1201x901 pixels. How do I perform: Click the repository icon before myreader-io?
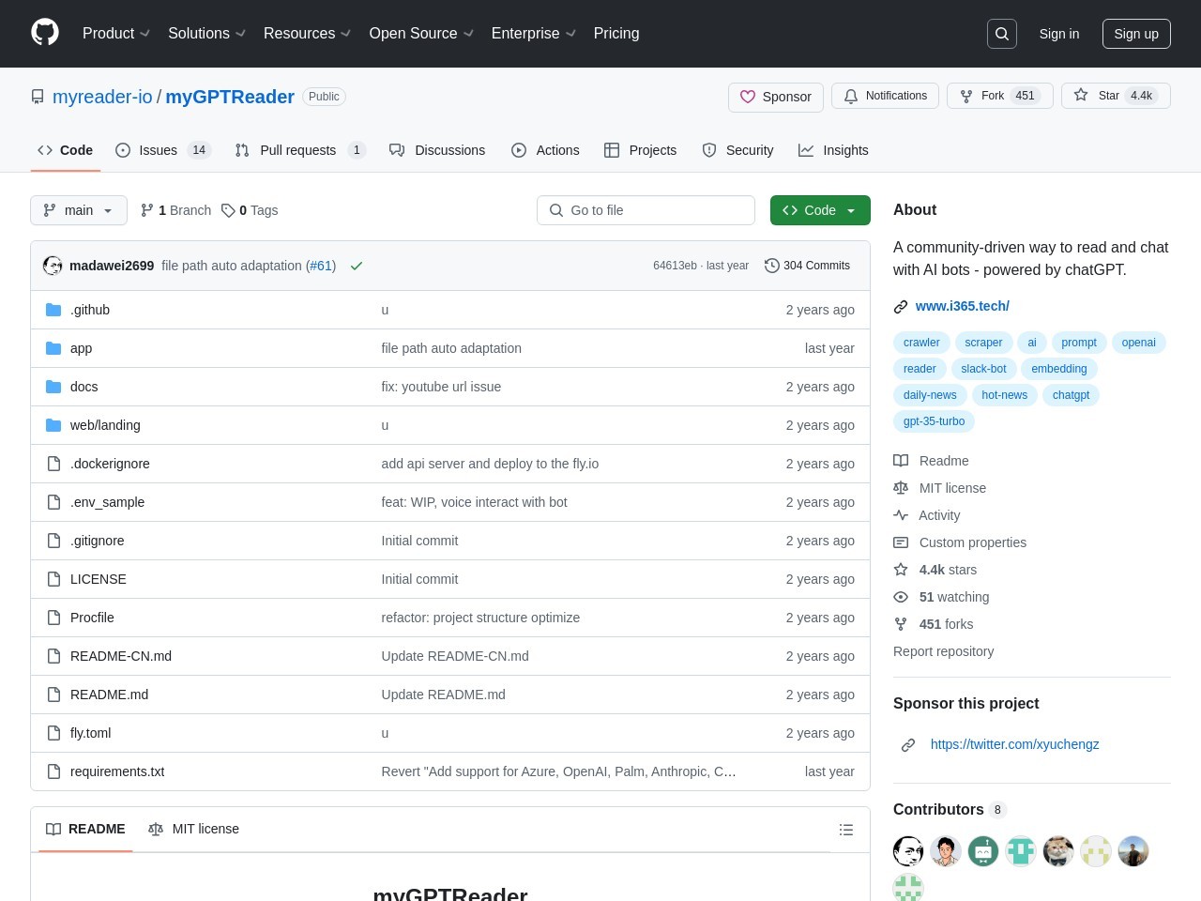tap(38, 97)
